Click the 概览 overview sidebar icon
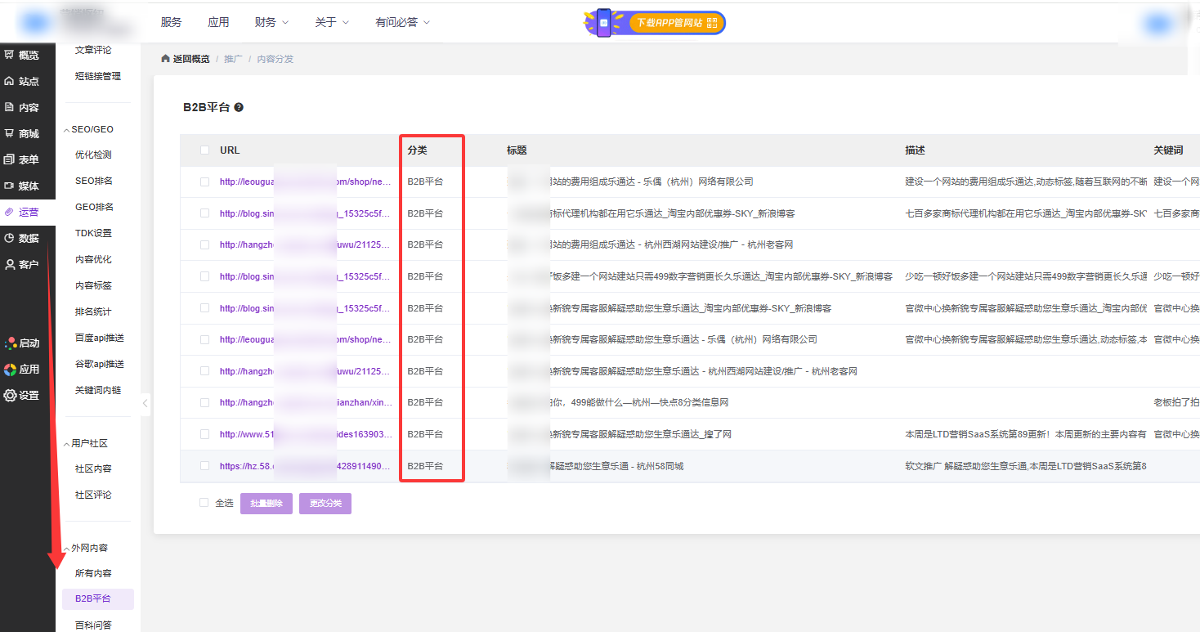This screenshot has height=632, width=1200. pyautogui.click(x=10, y=55)
